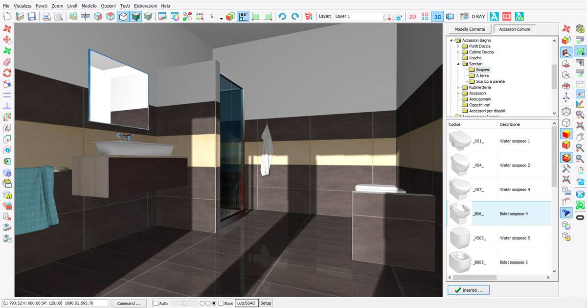This screenshot has width=587, height=308.
Task: Select the Water sospeso 1 thumbnail
Action: tap(459, 141)
